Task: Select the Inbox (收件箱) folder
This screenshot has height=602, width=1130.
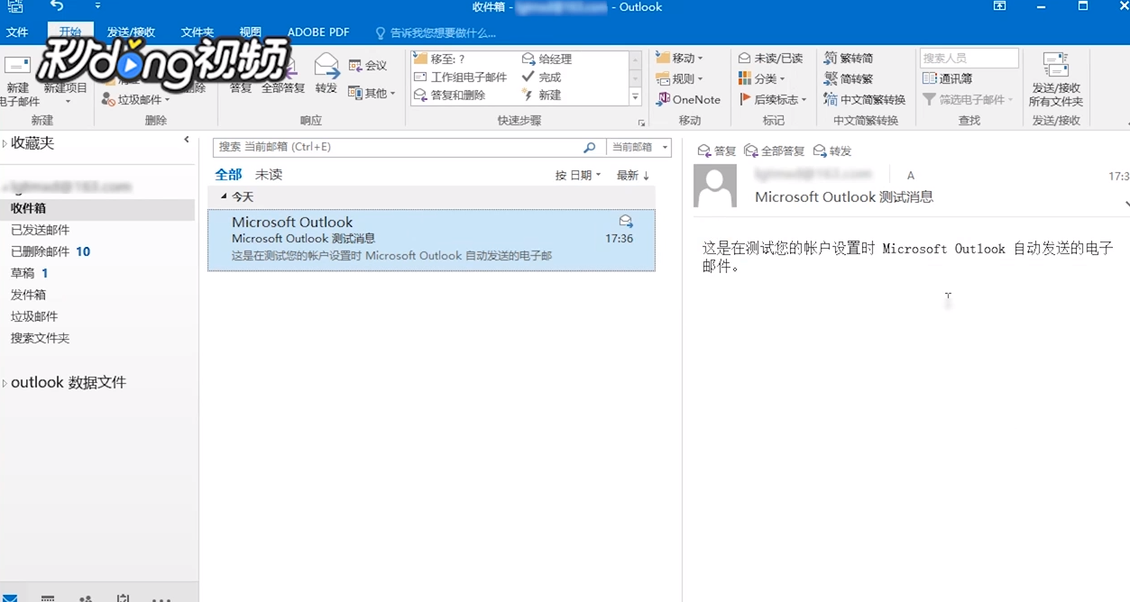Action: [97, 208]
